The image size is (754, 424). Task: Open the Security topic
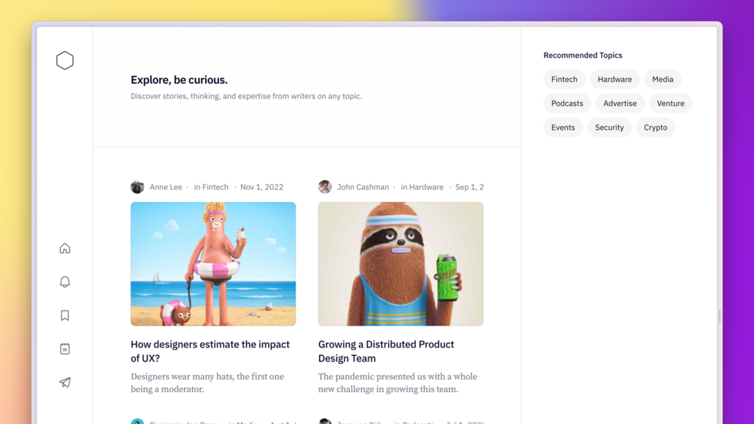tap(609, 128)
